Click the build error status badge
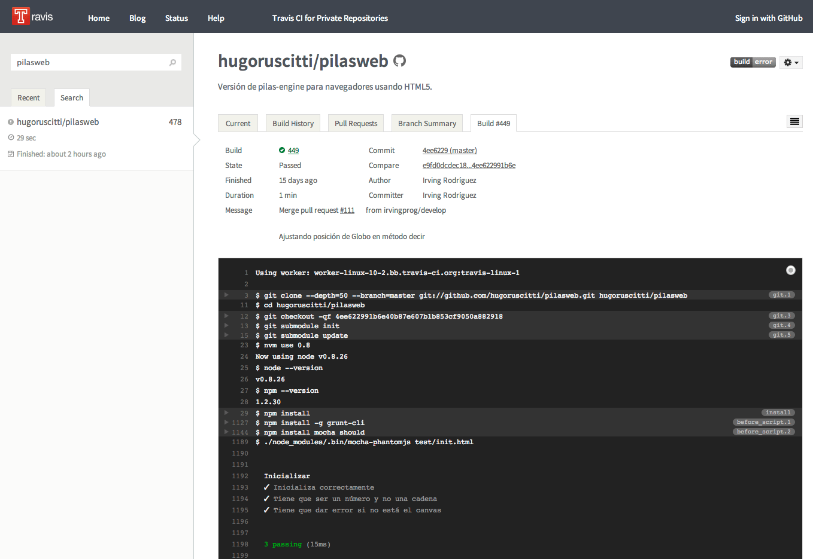This screenshot has height=559, width=813. click(753, 62)
